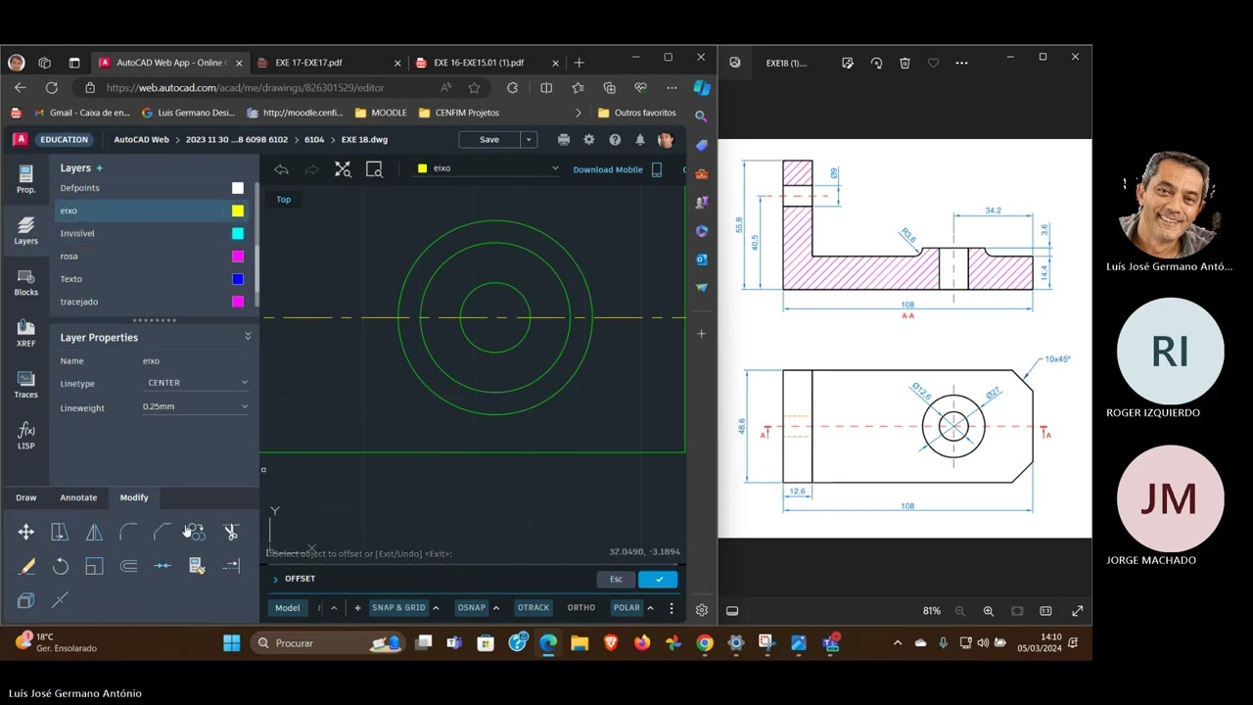1253x705 pixels.
Task: Click the Invisível layer cyan color swatch
Action: click(238, 233)
